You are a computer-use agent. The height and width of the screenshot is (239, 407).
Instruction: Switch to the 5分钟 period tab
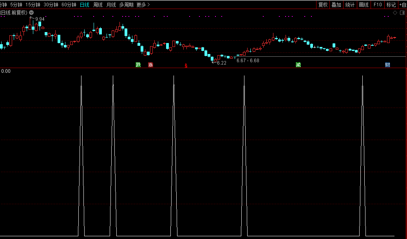click(16, 5)
